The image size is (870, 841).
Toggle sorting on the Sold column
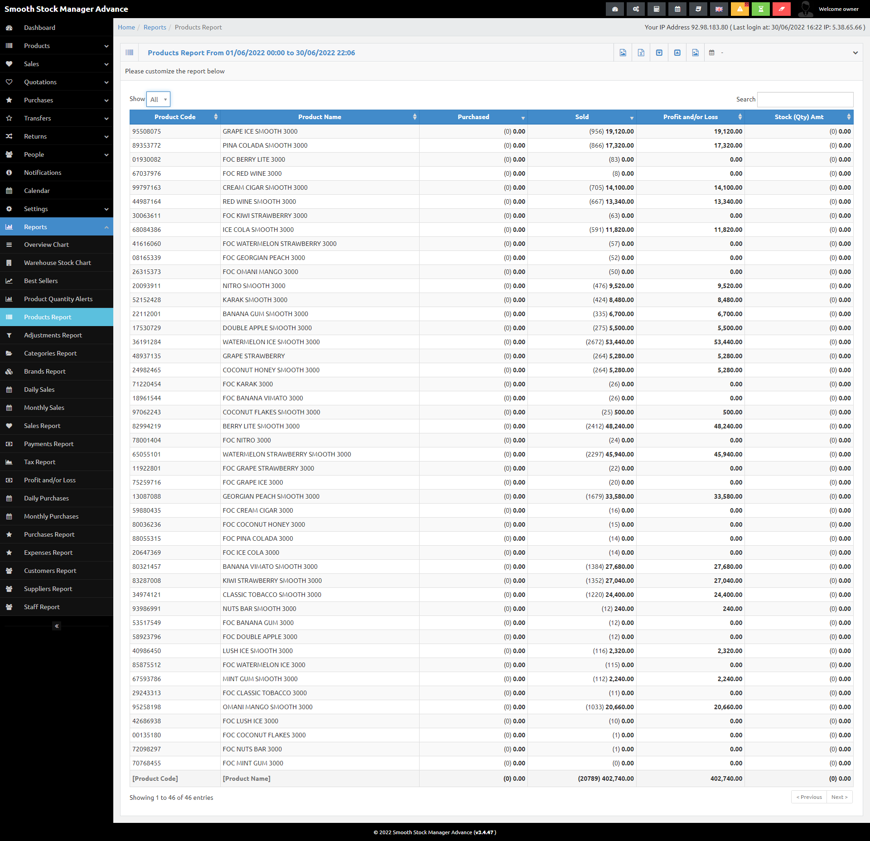coord(582,117)
